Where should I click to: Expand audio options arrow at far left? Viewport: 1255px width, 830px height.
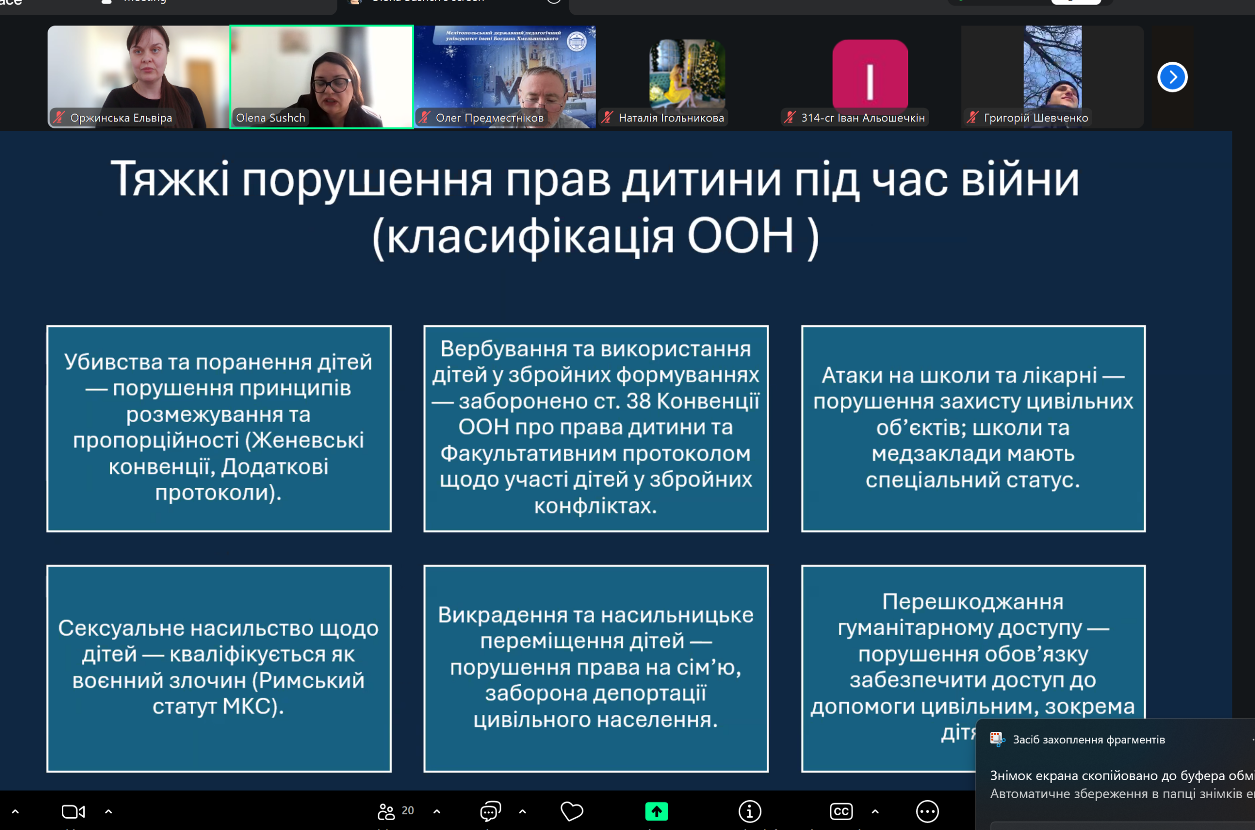coord(15,811)
